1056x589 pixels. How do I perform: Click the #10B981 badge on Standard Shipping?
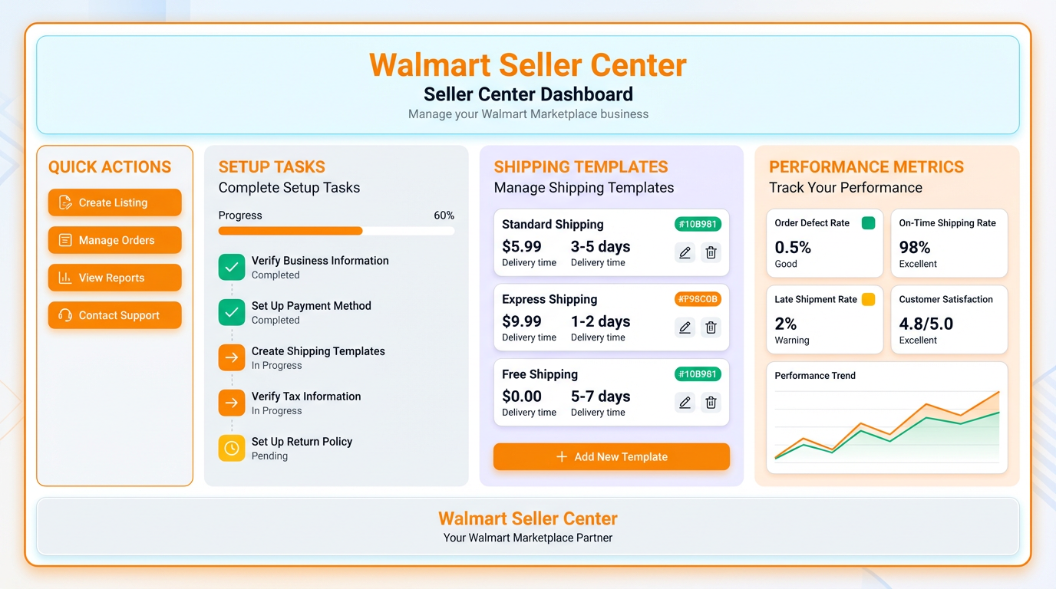click(697, 224)
